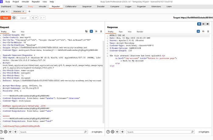Viewport: 213px width, 140px height.
Task: Open the View menu
Action: (45, 2)
